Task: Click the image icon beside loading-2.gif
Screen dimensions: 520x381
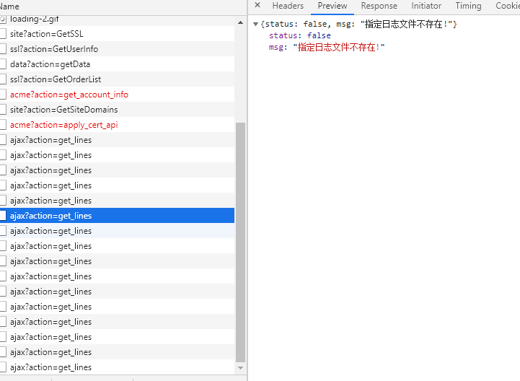Action: tap(3, 19)
